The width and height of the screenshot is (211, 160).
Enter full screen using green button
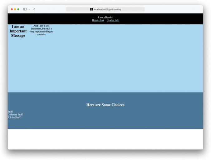click(x=18, y=9)
